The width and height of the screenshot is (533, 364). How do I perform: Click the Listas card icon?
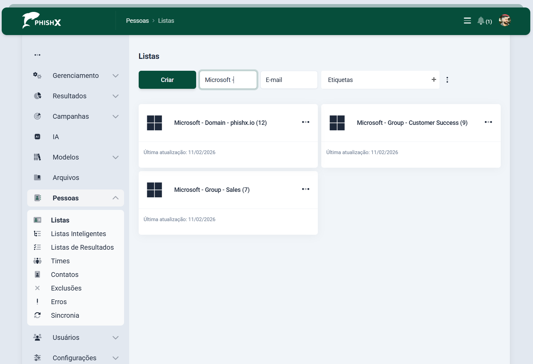click(37, 220)
